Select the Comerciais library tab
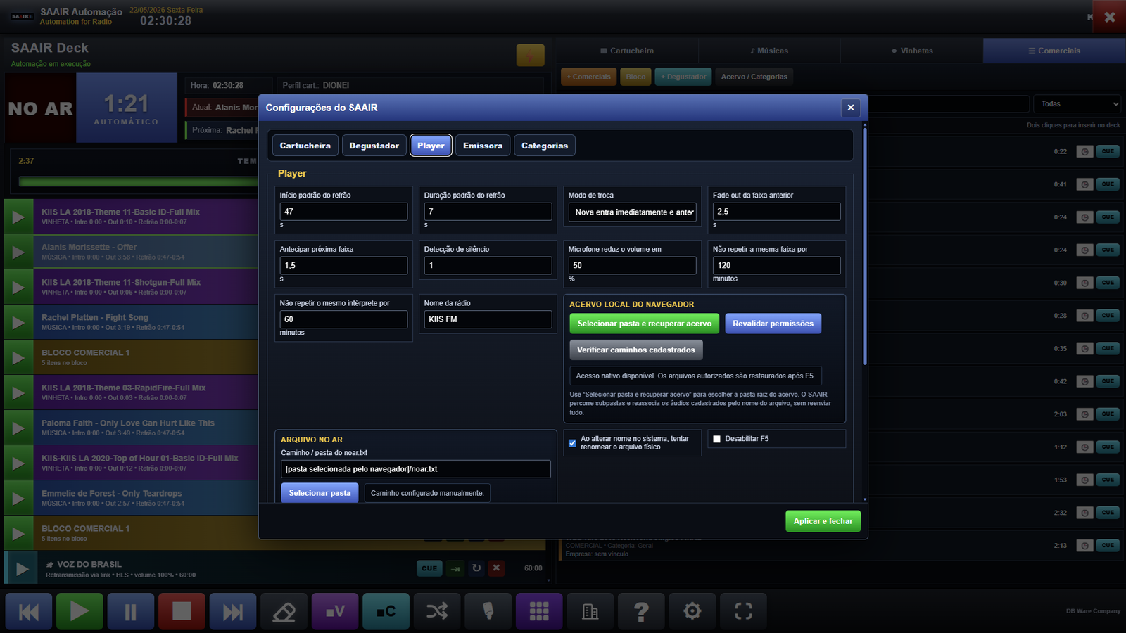The width and height of the screenshot is (1126, 633). (1054, 51)
